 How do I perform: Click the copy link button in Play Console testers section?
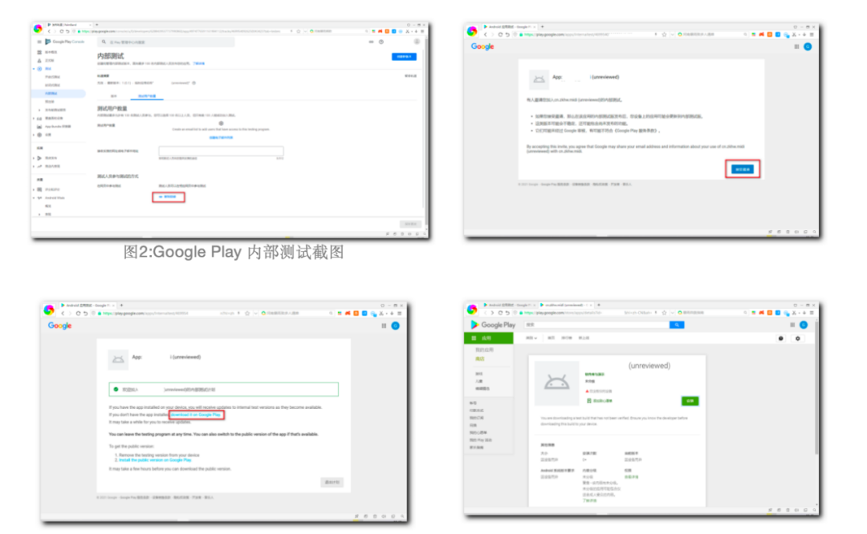pos(168,197)
